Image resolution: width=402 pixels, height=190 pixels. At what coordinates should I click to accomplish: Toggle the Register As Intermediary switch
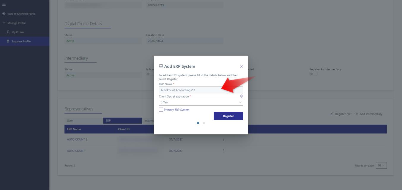coord(313,74)
